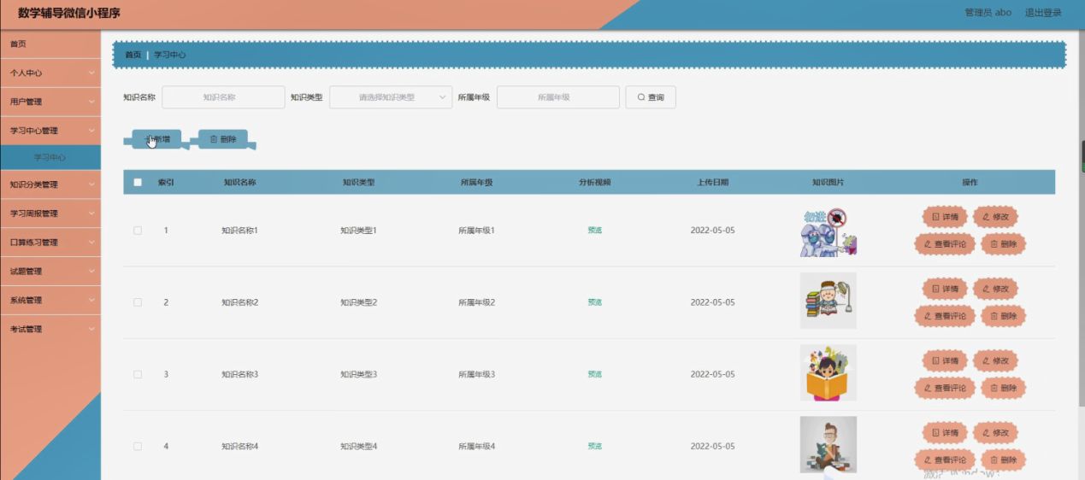Click 修改 for row 知识名称1

[x=995, y=217]
